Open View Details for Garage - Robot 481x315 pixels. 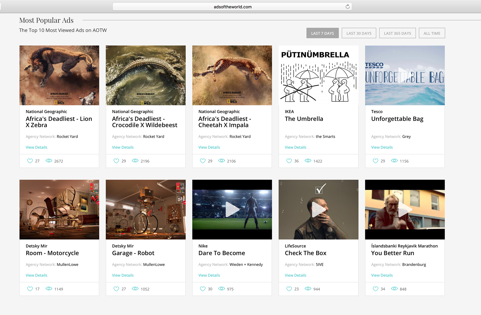[x=123, y=275]
